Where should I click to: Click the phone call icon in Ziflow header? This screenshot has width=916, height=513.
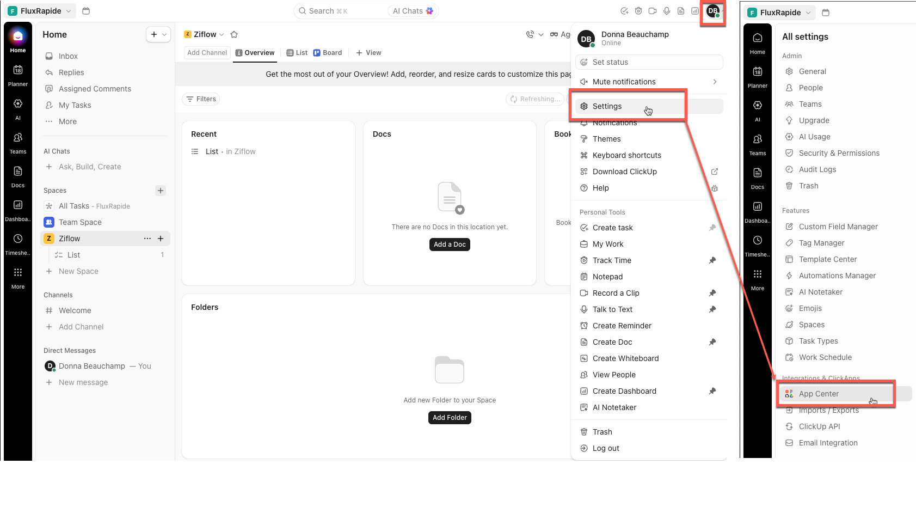point(530,34)
